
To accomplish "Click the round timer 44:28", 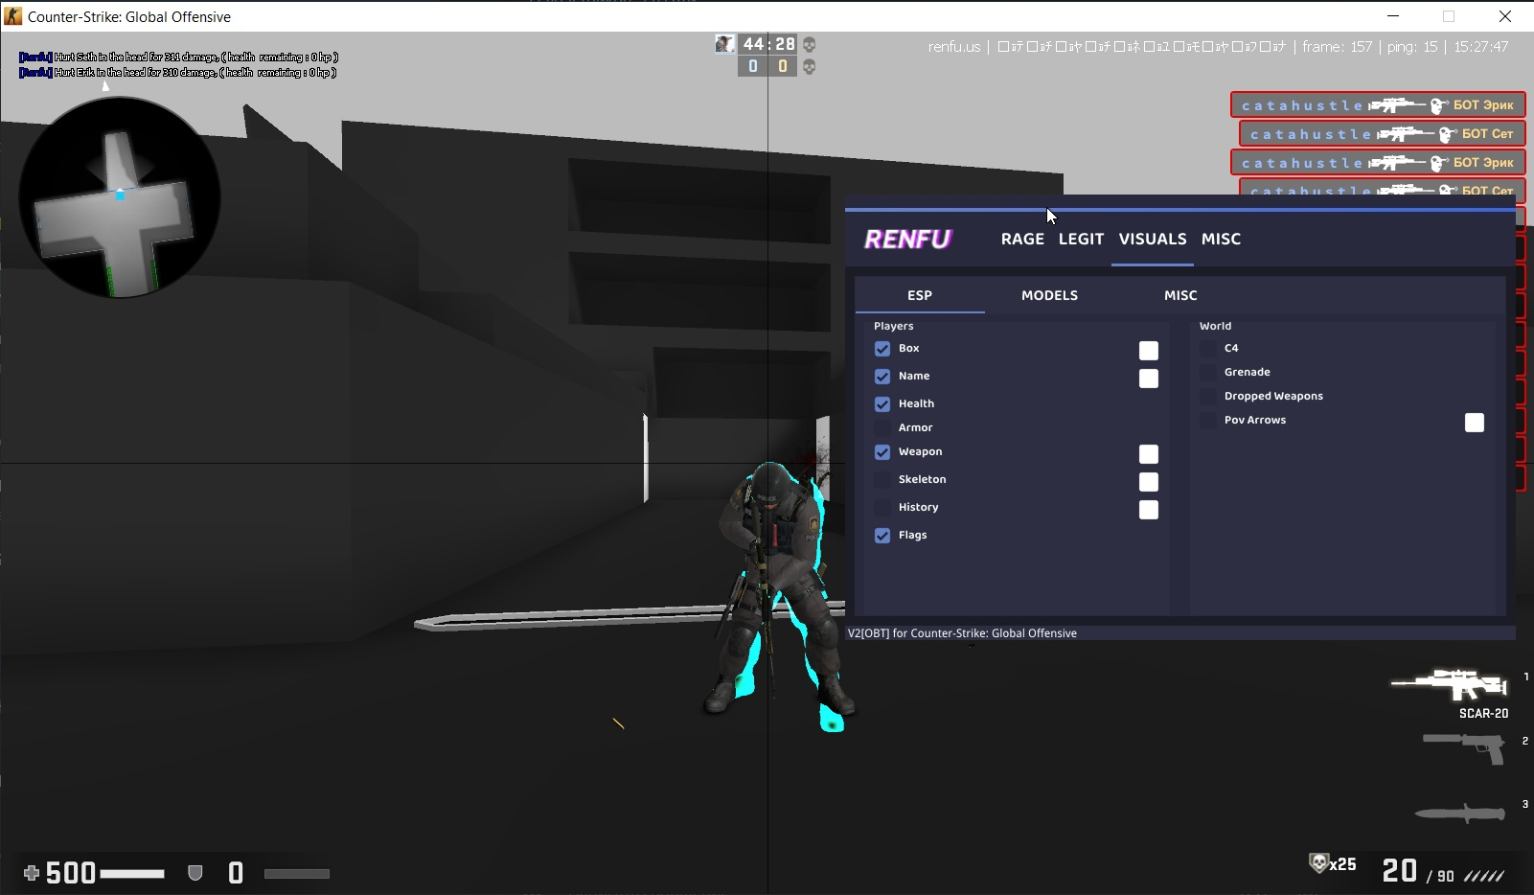I will point(768,44).
